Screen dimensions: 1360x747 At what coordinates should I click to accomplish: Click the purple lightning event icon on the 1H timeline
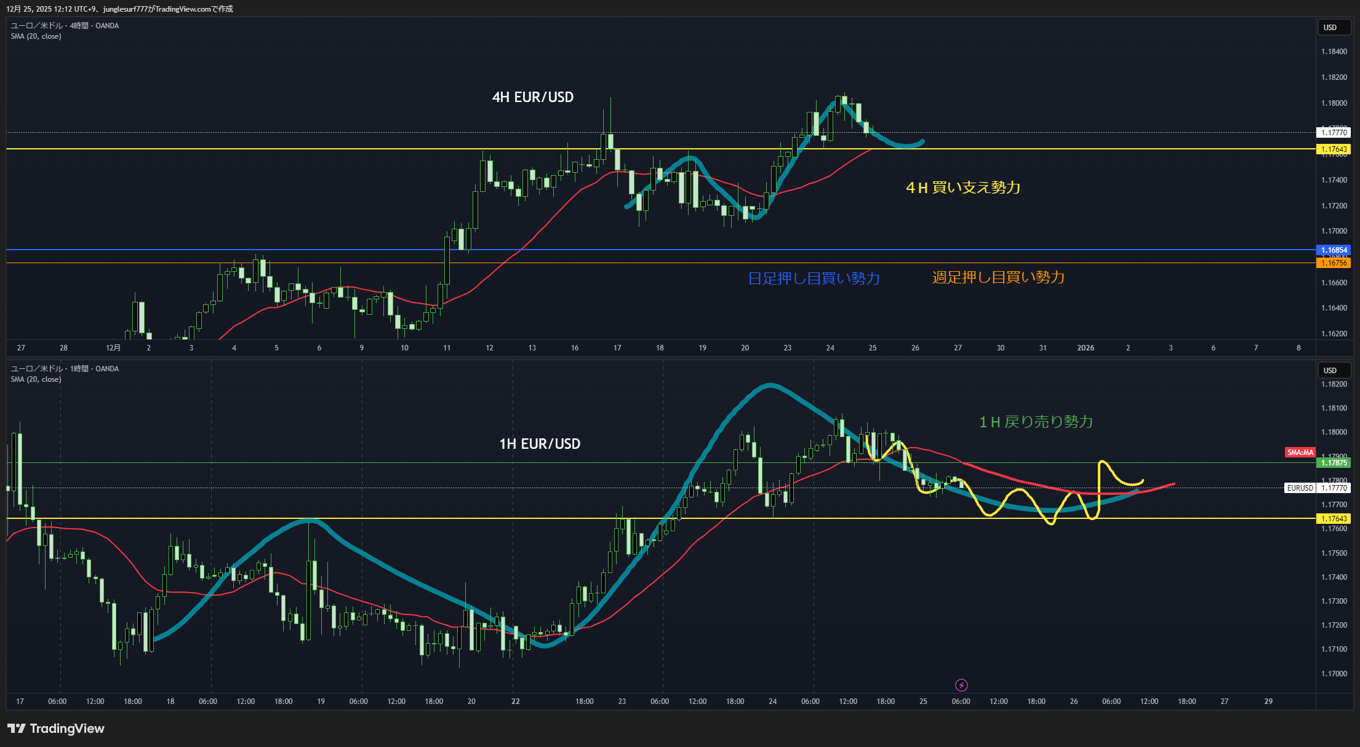point(961,685)
